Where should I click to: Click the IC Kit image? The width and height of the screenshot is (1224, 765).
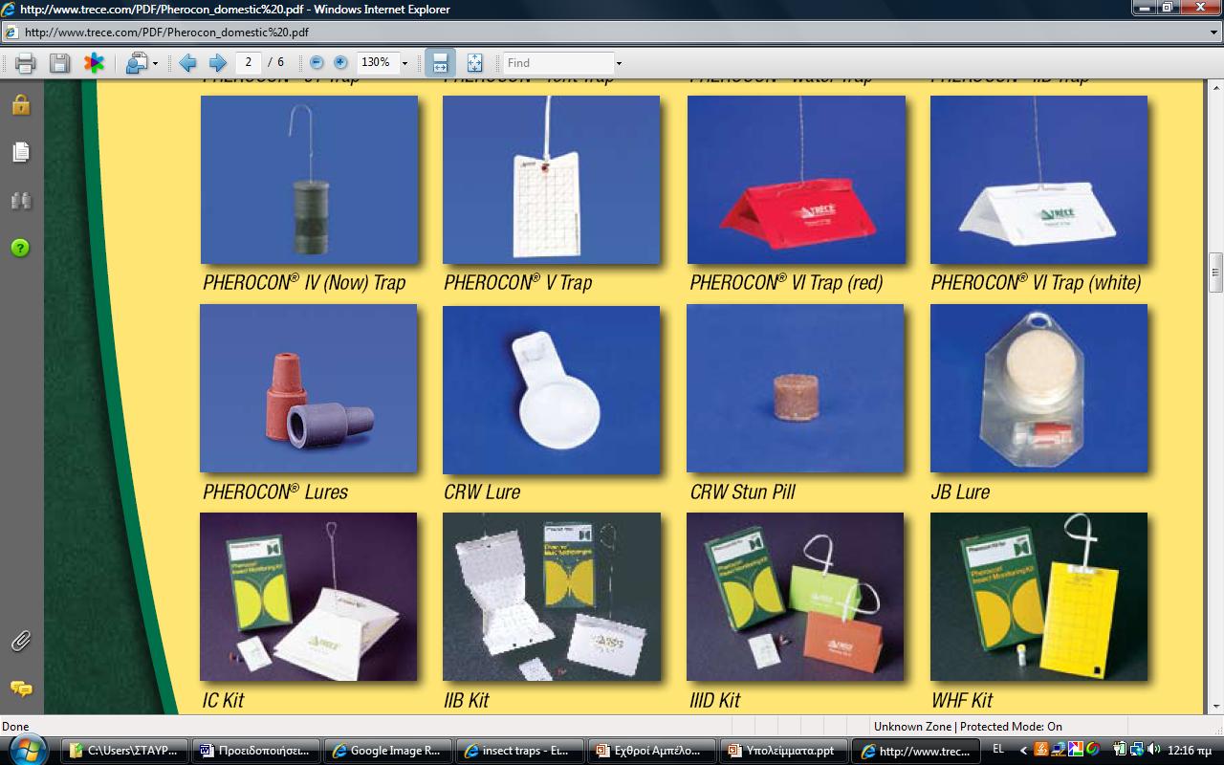click(x=309, y=597)
